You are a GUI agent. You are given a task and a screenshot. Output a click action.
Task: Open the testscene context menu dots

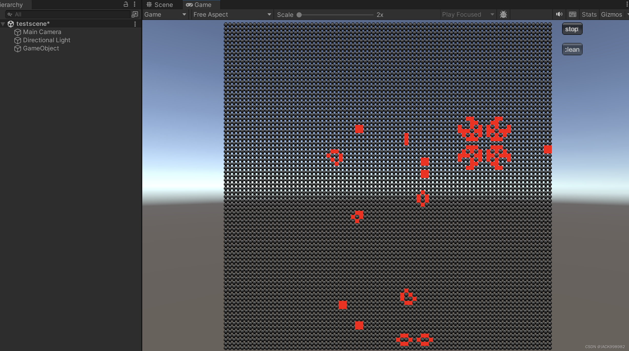tap(135, 24)
